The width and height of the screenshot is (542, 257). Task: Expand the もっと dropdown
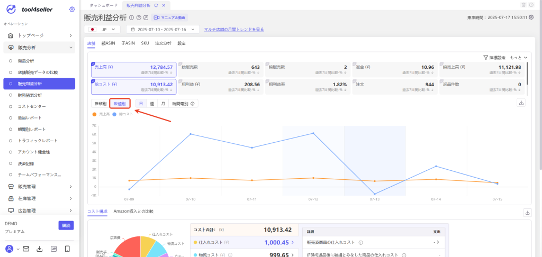click(519, 58)
